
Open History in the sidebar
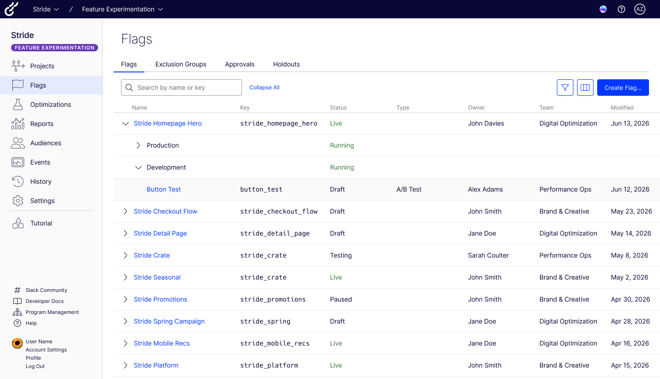pyautogui.click(x=41, y=181)
